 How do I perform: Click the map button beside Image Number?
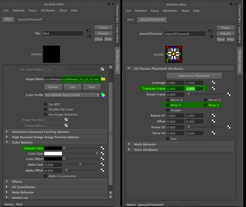pos(66,120)
